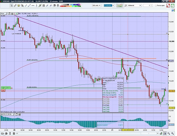Open MACD indicator wrench settings

[14, 114]
